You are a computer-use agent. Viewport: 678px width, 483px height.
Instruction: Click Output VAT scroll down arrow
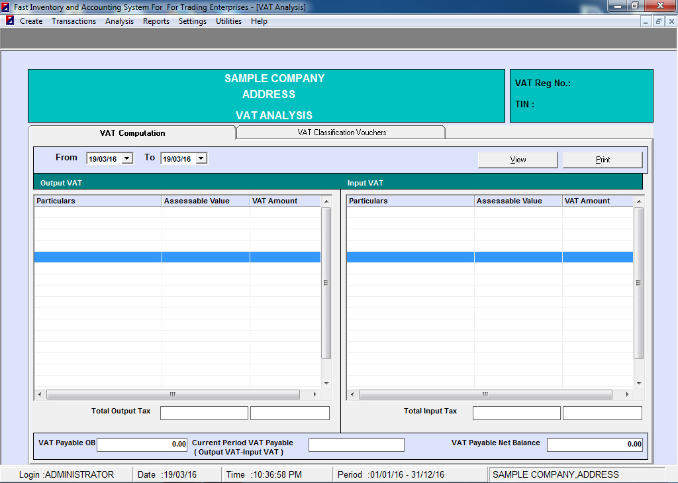(x=326, y=383)
